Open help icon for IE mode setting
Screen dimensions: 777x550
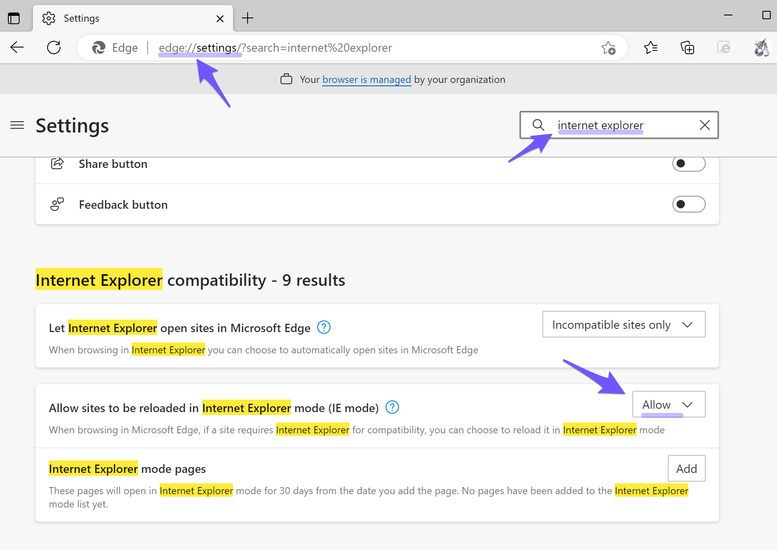tap(392, 407)
